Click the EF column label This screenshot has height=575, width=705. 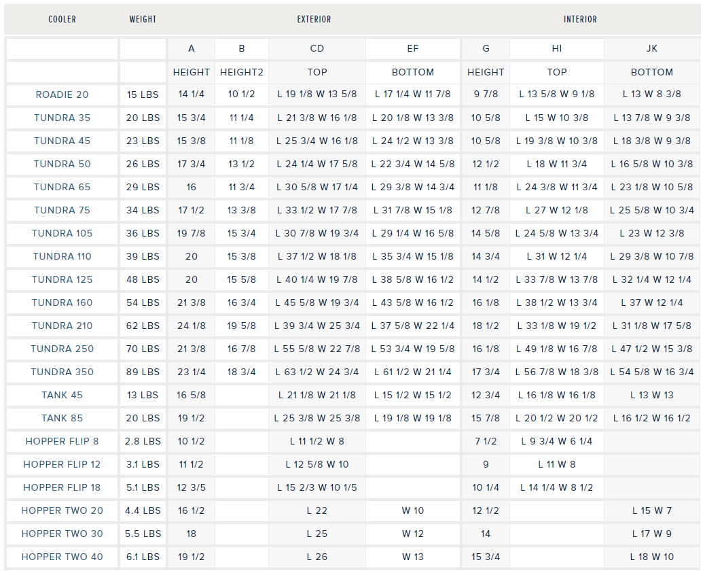click(x=413, y=48)
